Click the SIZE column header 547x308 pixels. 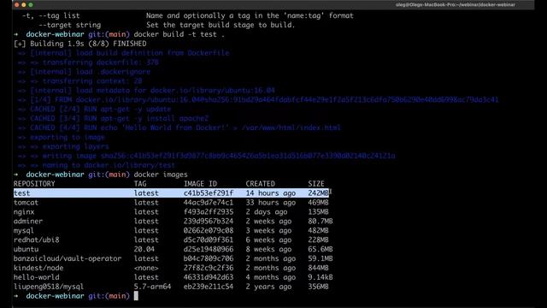(316, 184)
